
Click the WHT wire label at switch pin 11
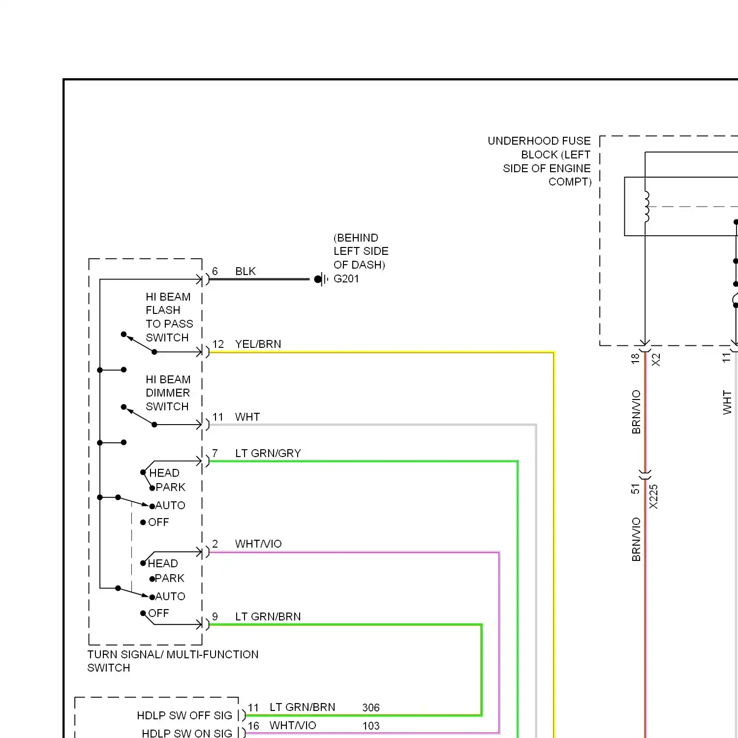coord(247,417)
